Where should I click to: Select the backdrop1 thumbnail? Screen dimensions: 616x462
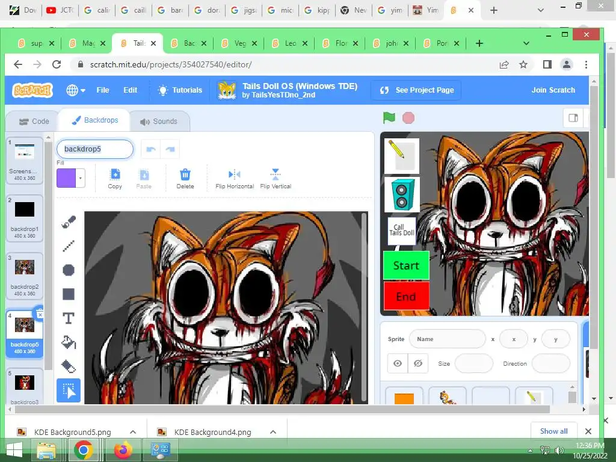point(25,218)
